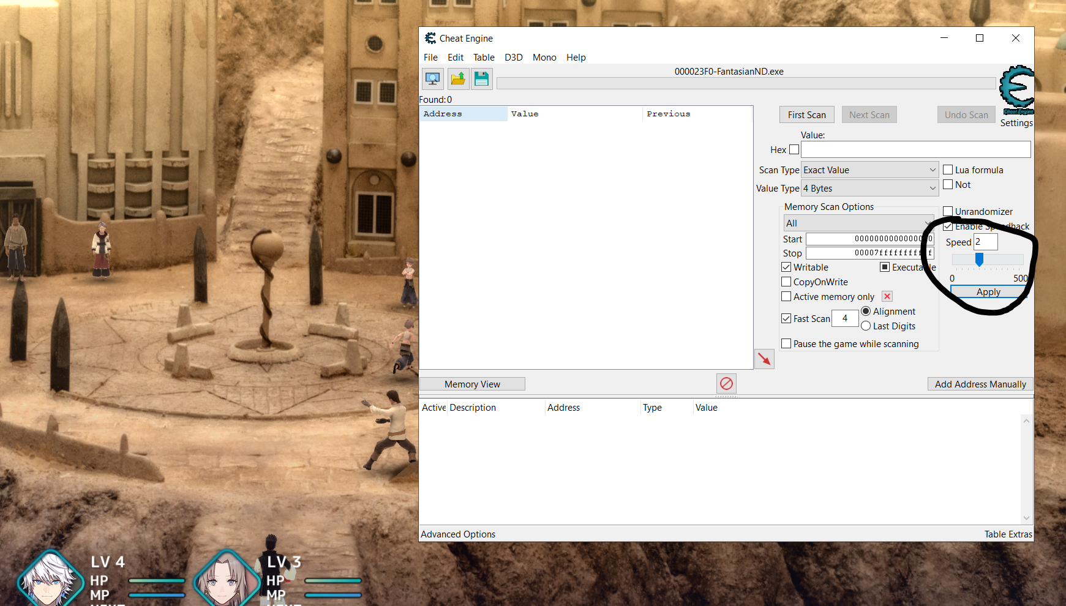Click the Cheat Engine logo above Settings
The image size is (1066, 606).
coord(1016,90)
